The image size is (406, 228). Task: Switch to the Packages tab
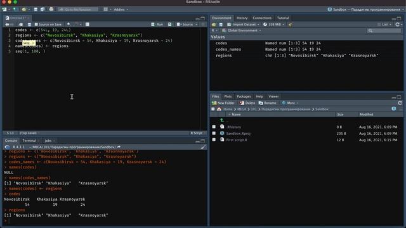point(244,96)
